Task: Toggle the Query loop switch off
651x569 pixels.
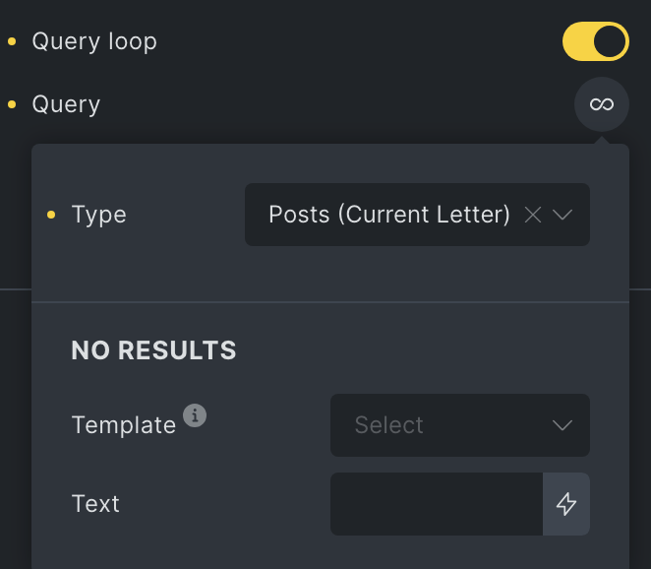Action: pyautogui.click(x=596, y=41)
